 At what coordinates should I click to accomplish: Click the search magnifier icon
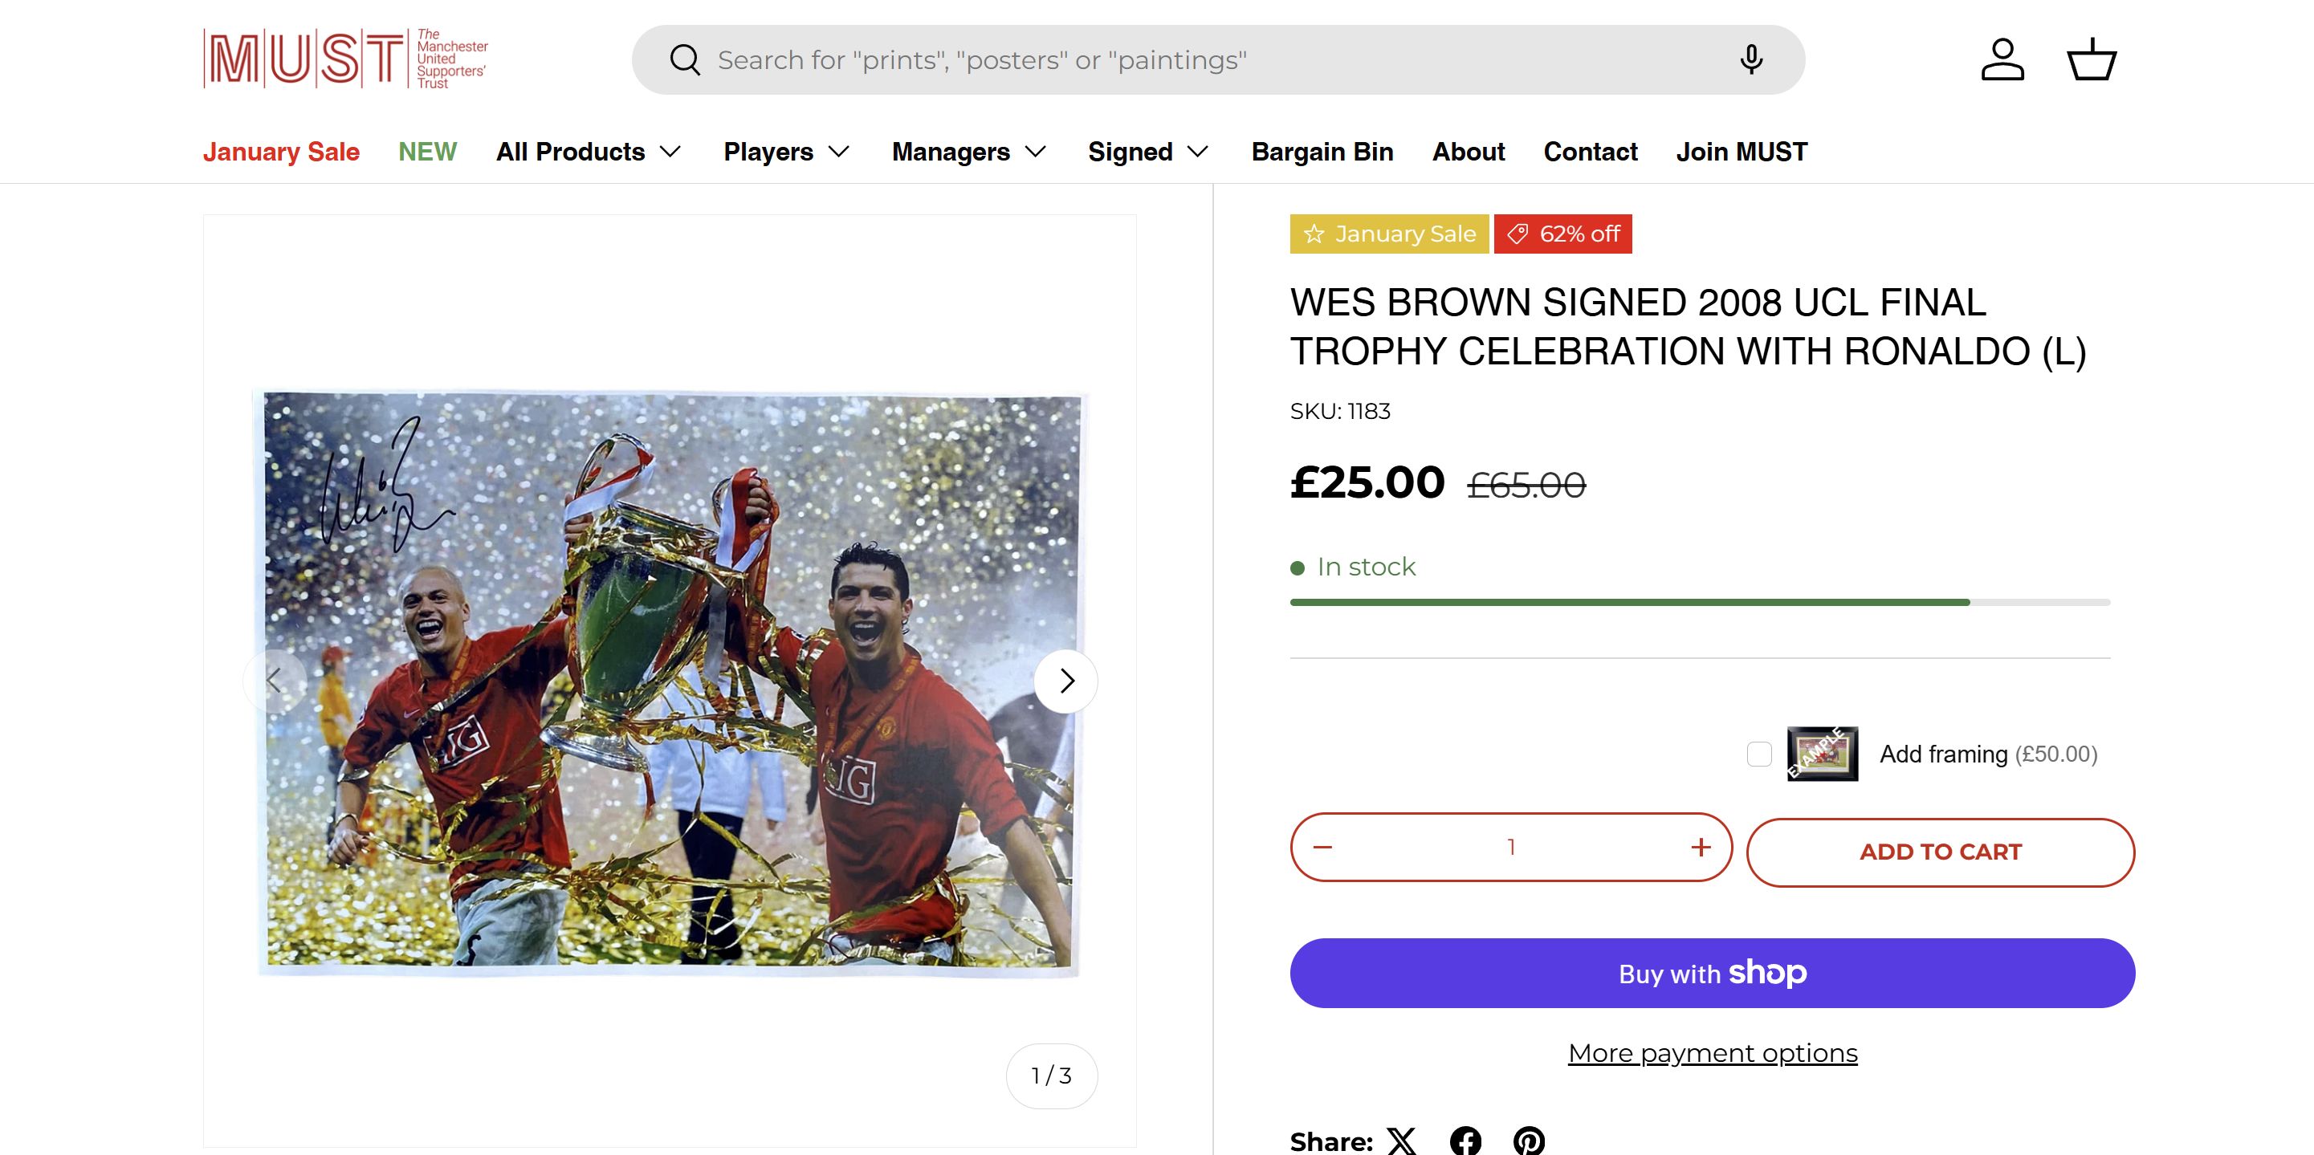point(685,60)
